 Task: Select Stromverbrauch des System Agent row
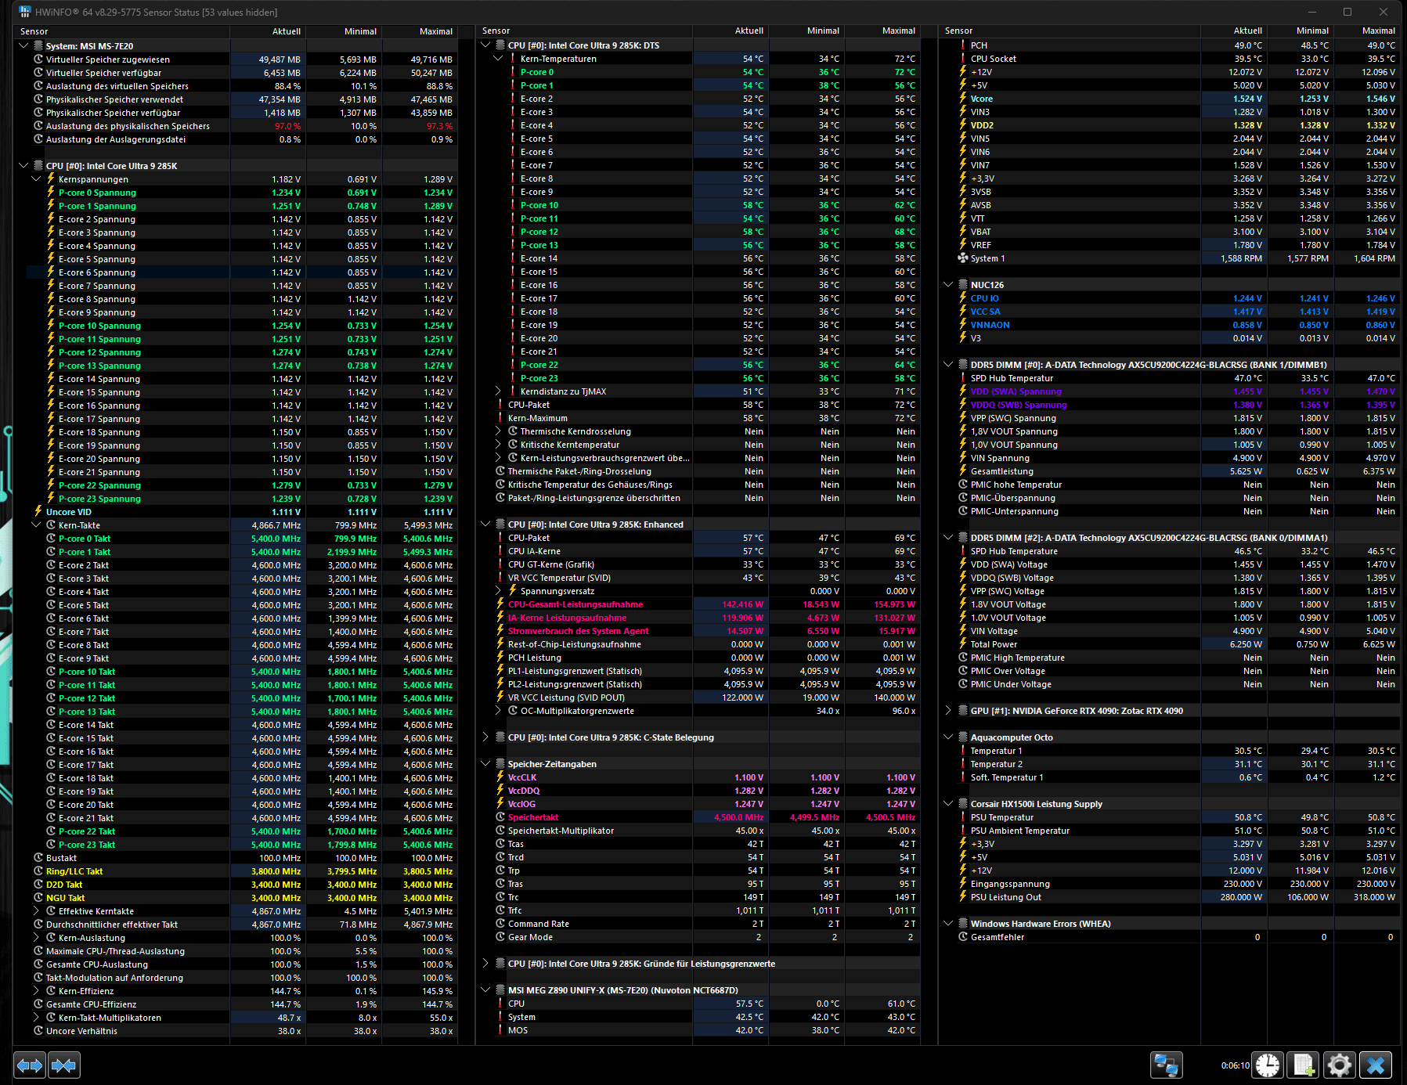(705, 631)
